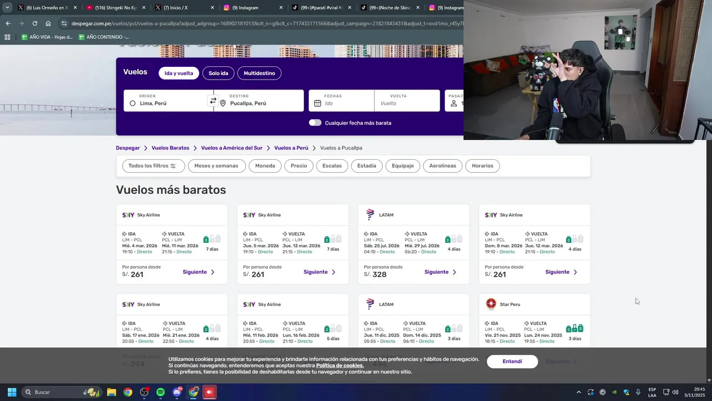The image size is (712, 401).
Task: Open the Vuelos a Perú breadcrumb
Action: click(x=291, y=148)
